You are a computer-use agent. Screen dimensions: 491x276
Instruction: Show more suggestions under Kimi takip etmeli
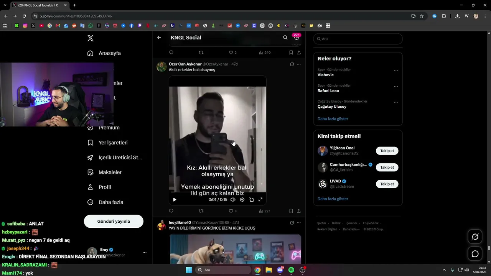coord(333,199)
